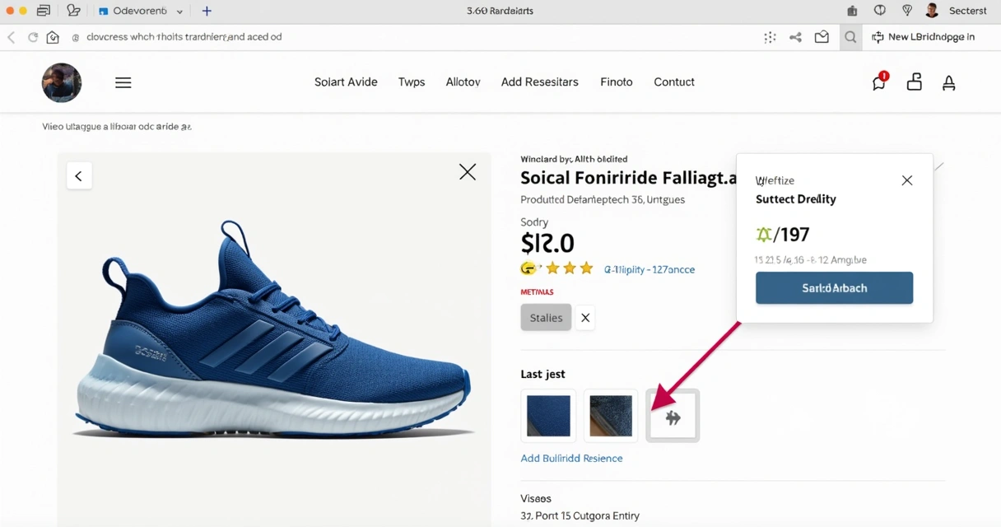
Task: Open the hamburger menu beside the avatar
Action: pyautogui.click(x=123, y=82)
